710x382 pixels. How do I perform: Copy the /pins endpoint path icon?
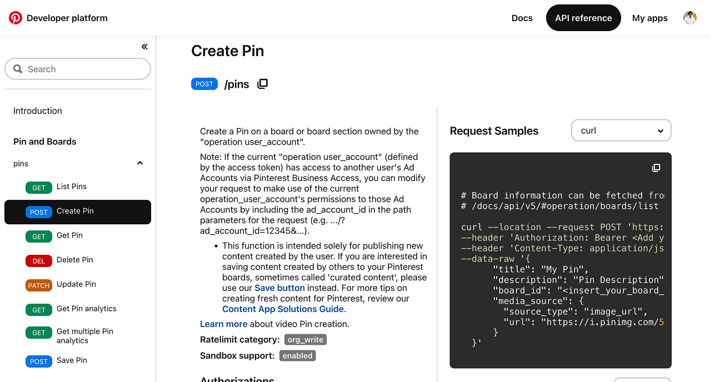coord(263,84)
